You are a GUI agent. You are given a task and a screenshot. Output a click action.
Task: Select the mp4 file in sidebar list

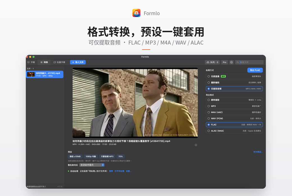point(45,74)
